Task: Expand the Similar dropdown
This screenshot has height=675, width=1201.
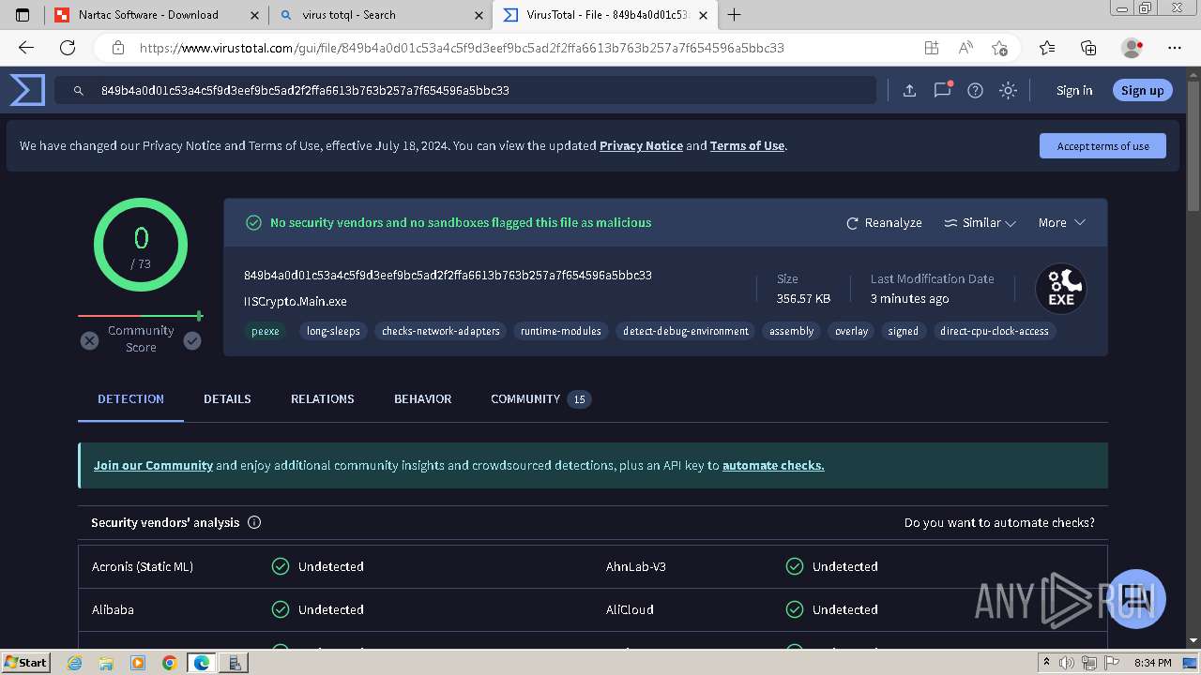Action: tap(980, 223)
